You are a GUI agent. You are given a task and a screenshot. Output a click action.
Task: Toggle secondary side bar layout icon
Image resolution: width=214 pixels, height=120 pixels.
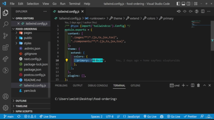point(189,4)
